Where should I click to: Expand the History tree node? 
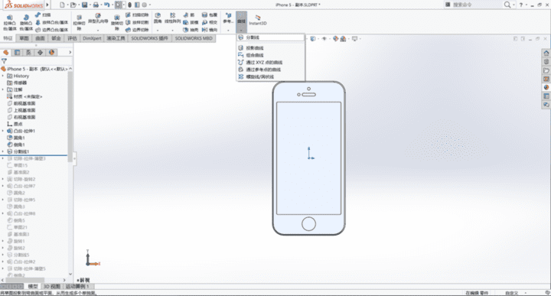3,76
